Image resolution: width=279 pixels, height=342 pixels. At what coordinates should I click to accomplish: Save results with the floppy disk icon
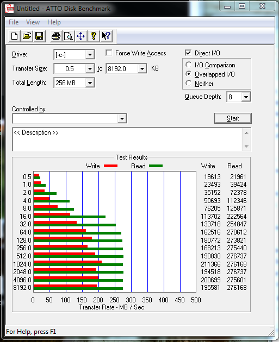coord(39,36)
